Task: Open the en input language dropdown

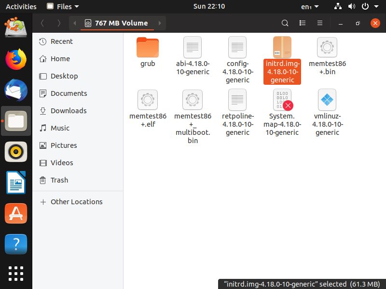Action: point(309,7)
